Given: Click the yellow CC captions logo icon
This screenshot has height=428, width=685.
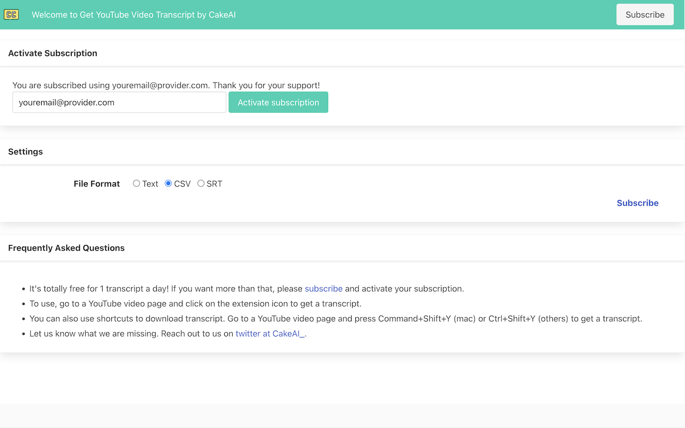Looking at the screenshot, I should click(x=12, y=14).
